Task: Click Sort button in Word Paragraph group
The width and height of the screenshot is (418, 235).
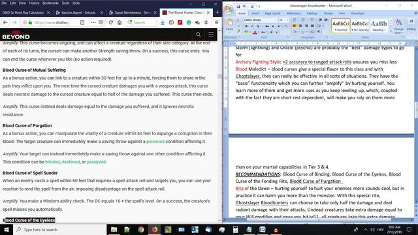Action: click(312, 32)
